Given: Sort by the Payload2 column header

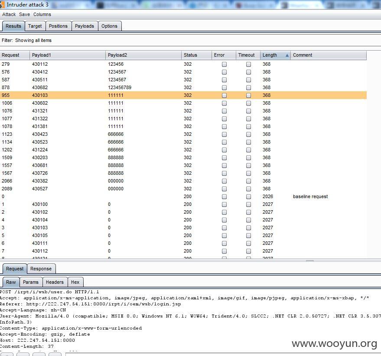Looking at the screenshot, I should [143, 55].
